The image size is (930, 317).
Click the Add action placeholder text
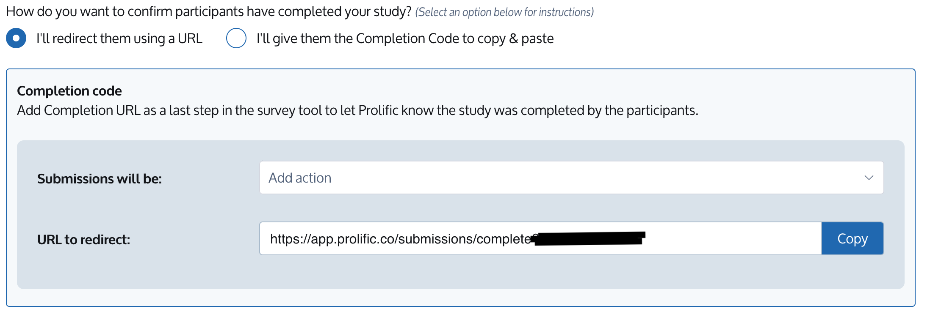[300, 178]
